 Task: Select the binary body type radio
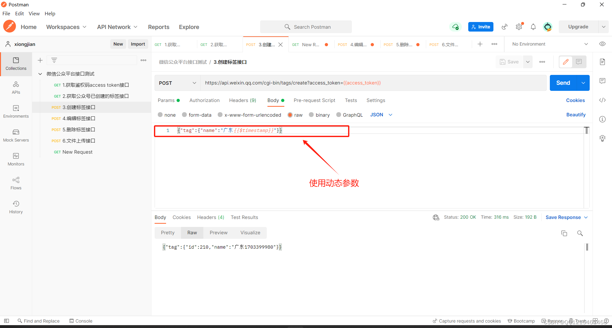click(x=311, y=115)
